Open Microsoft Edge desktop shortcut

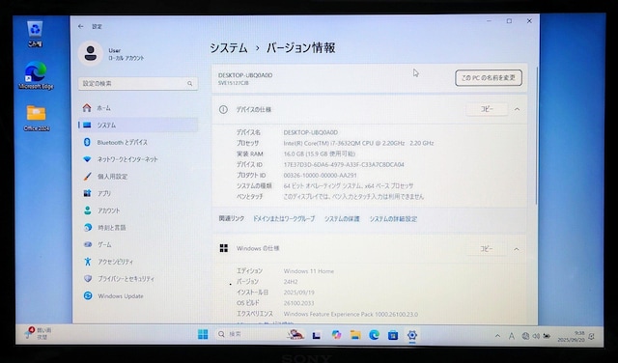(x=36, y=75)
